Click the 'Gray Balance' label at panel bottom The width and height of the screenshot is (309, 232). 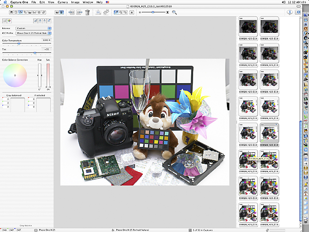(x=26, y=225)
